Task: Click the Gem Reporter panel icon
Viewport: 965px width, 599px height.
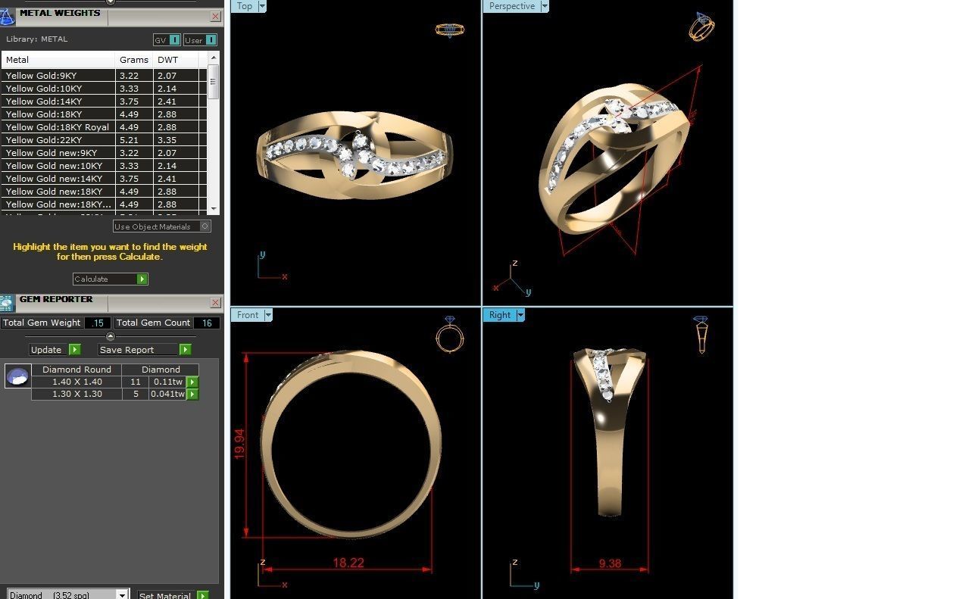Action: [x=8, y=303]
